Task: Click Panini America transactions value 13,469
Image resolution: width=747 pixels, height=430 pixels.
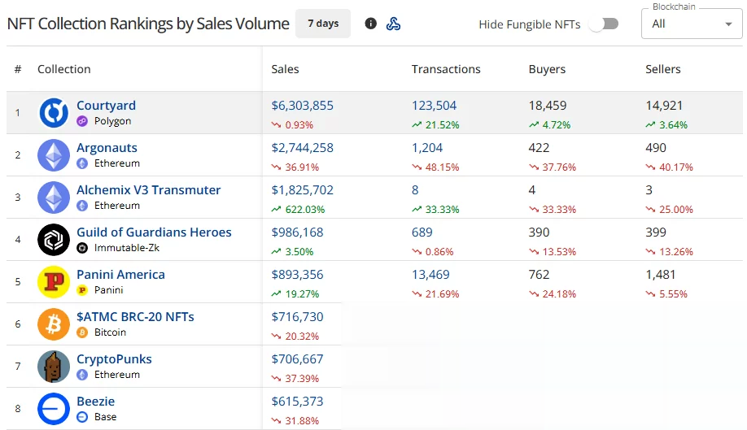Action: 430,275
